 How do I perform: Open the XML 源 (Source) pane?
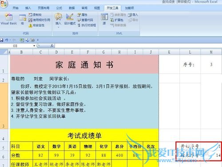pyautogui.click(x=104, y=19)
